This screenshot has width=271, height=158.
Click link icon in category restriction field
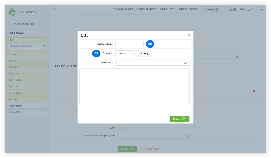click(189, 135)
